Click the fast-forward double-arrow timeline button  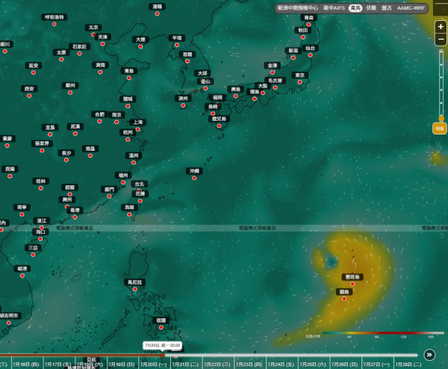(429, 355)
